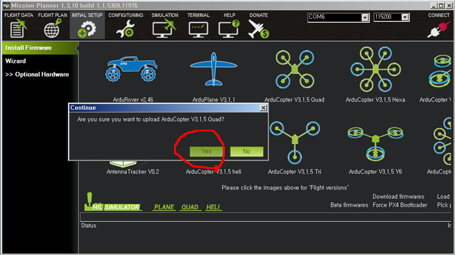Click the Connect plug icon
Image resolution: width=455 pixels, height=255 pixels.
click(439, 29)
